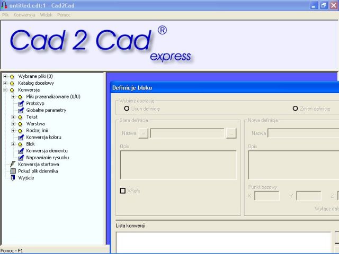Click yellow circle icon beside Konwersja
339x254 pixels.
[12, 90]
